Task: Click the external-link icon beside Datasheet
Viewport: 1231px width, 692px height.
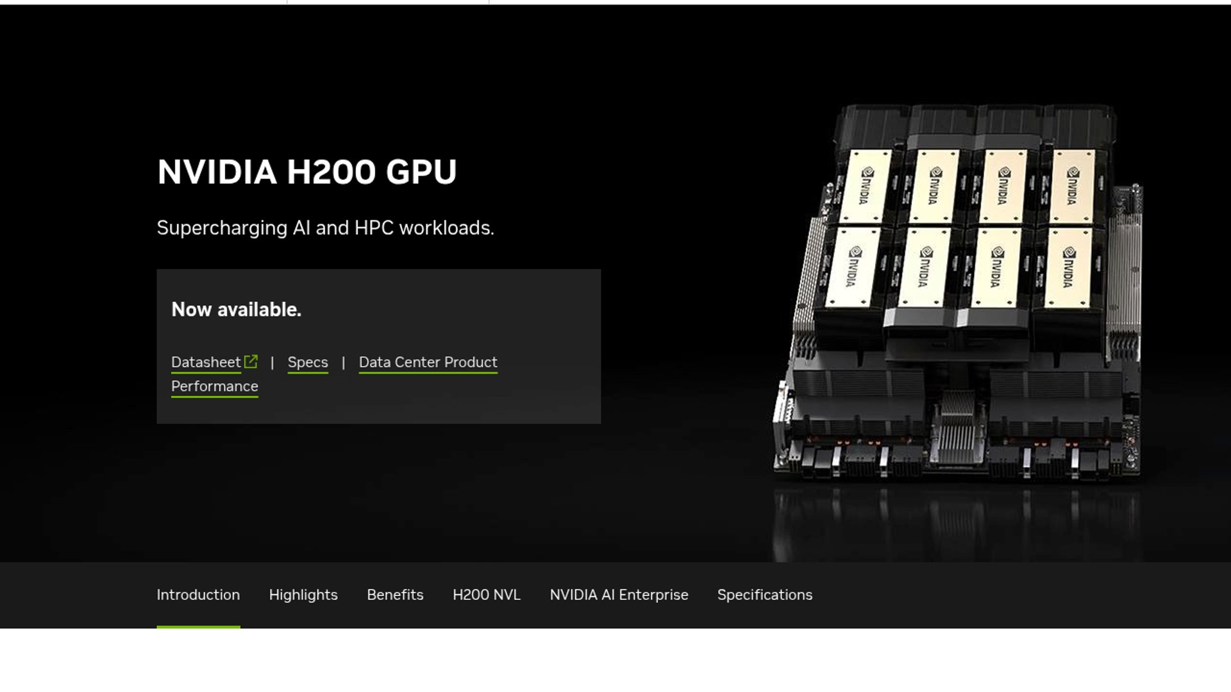Action: tap(251, 362)
